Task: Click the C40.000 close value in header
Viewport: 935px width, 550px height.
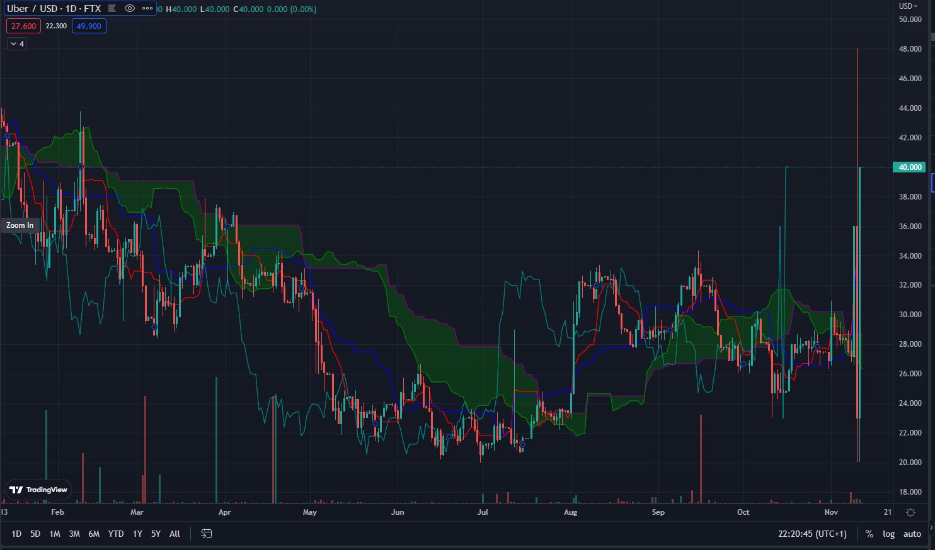Action: [250, 9]
